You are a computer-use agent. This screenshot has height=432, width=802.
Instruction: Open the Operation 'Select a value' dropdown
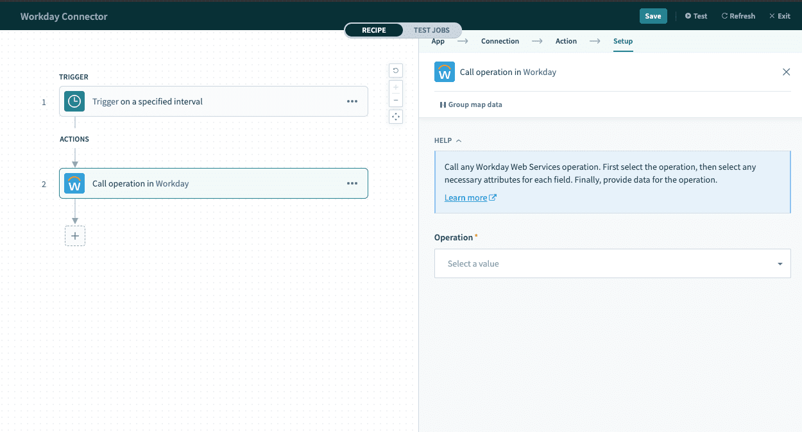coord(612,263)
